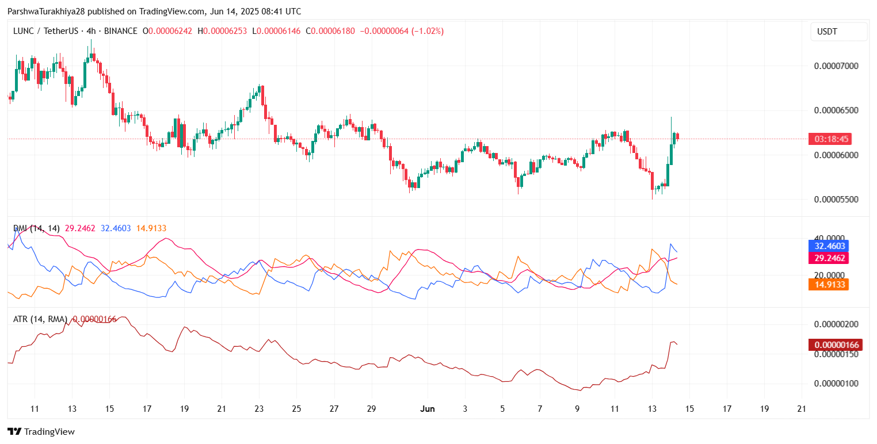Click the USDT currency selector
Image resolution: width=877 pixels, height=444 pixels.
pyautogui.click(x=838, y=31)
